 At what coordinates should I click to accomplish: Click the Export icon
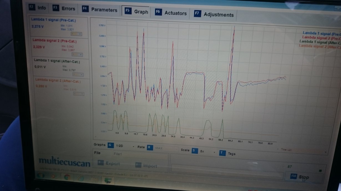point(101,163)
